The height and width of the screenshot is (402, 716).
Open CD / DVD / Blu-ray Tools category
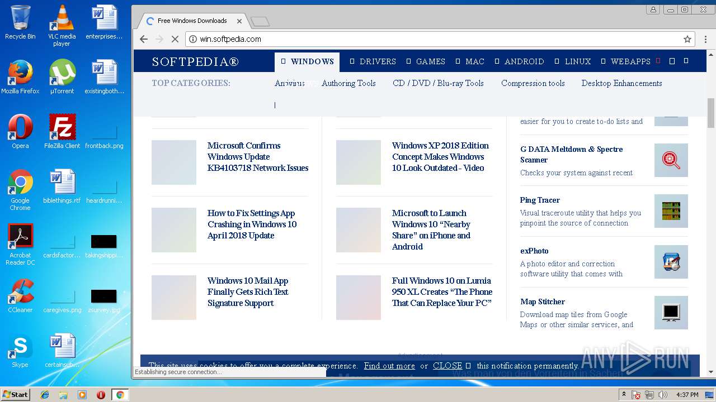[x=438, y=83]
